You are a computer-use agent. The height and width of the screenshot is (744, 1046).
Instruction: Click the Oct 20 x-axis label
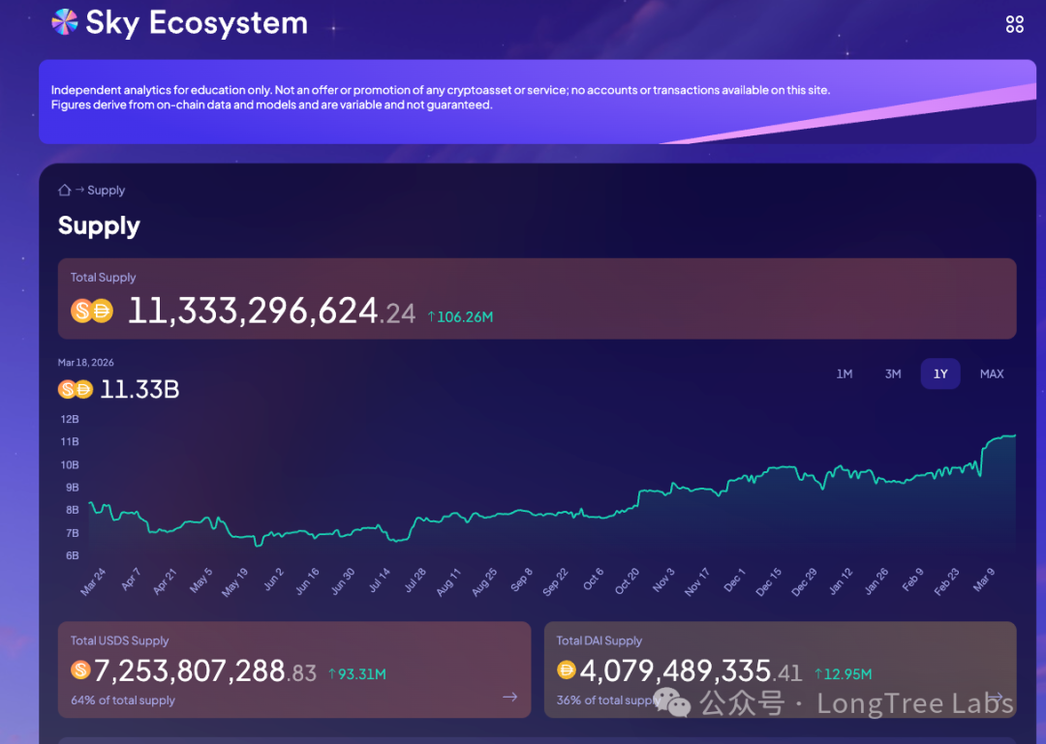[x=627, y=581]
